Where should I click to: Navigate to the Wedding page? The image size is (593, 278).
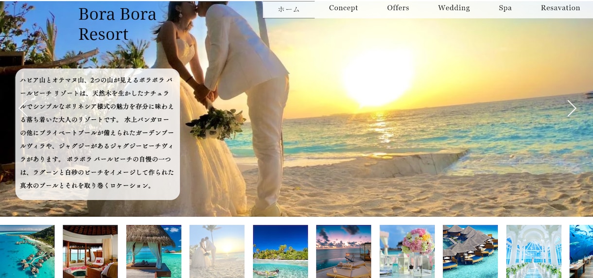point(454,8)
